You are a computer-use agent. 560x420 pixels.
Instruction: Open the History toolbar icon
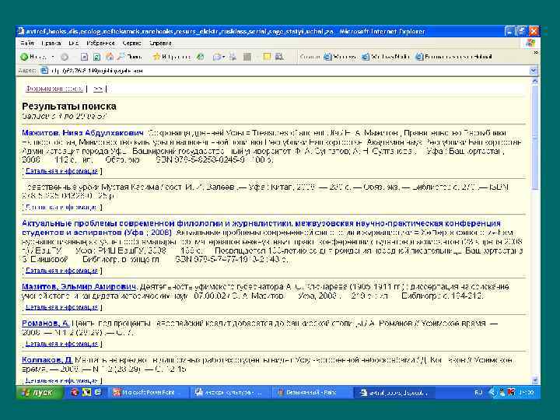[x=201, y=57]
